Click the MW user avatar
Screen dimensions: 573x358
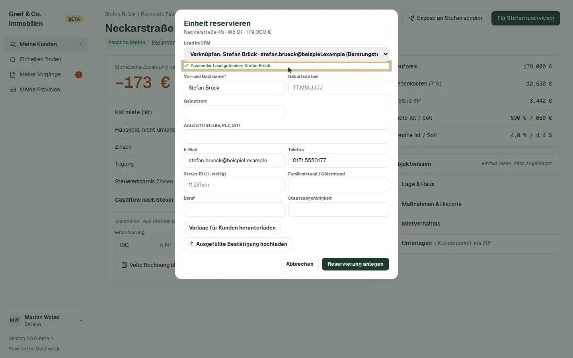click(x=14, y=320)
